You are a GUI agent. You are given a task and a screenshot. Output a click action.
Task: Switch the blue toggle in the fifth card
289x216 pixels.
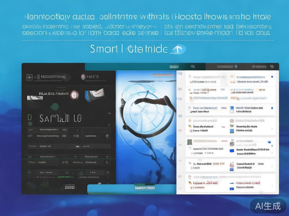tap(269, 142)
